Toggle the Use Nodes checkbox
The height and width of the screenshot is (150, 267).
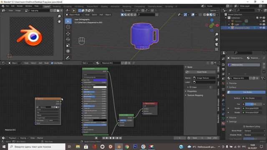point(52,63)
